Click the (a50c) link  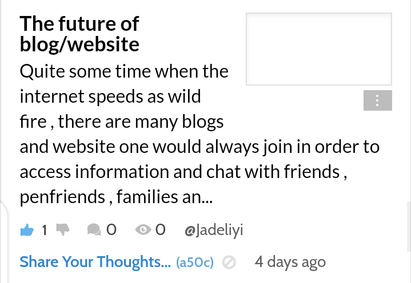pyautogui.click(x=195, y=262)
